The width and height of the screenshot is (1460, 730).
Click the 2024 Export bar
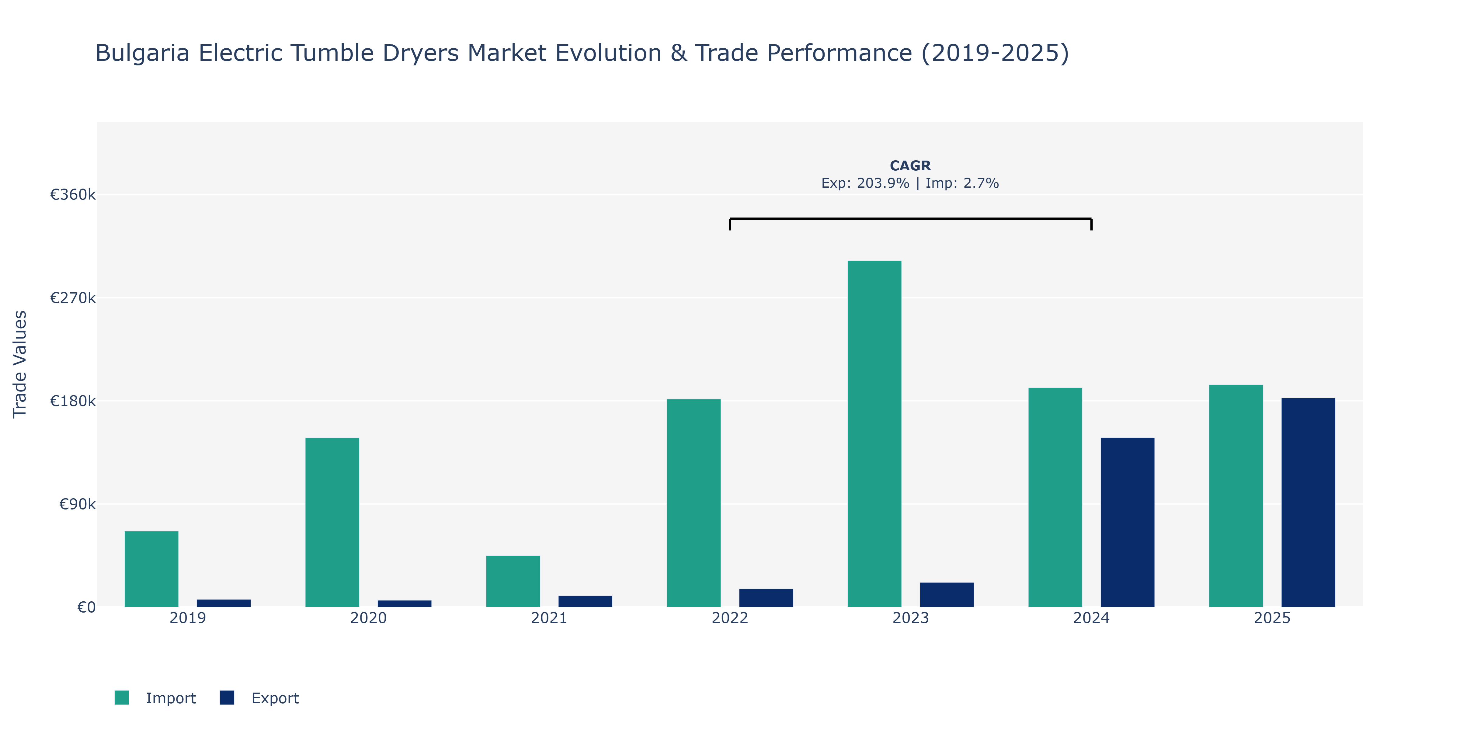(x=1128, y=522)
